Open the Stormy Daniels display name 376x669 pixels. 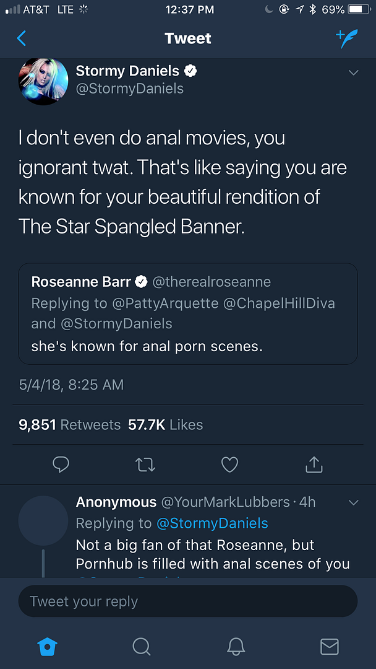click(x=127, y=71)
